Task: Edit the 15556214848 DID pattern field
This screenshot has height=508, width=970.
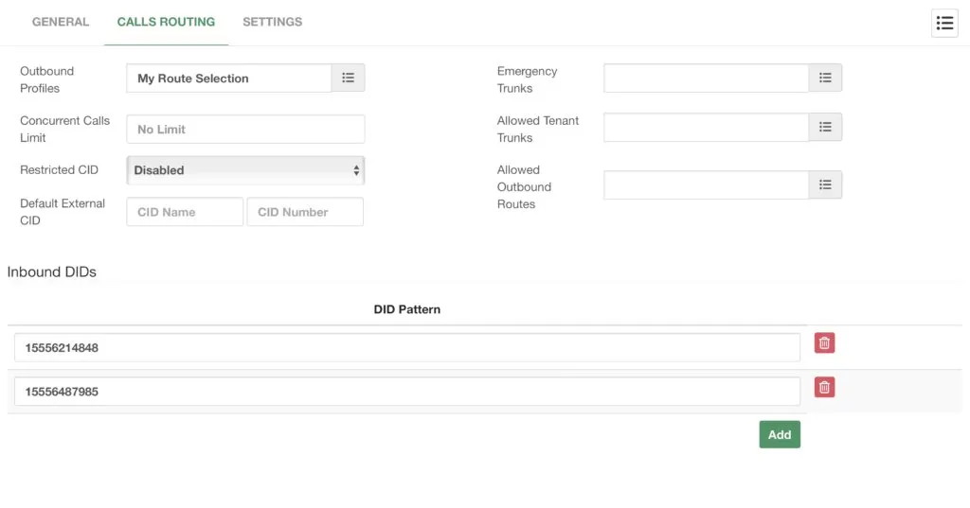Action: click(407, 347)
